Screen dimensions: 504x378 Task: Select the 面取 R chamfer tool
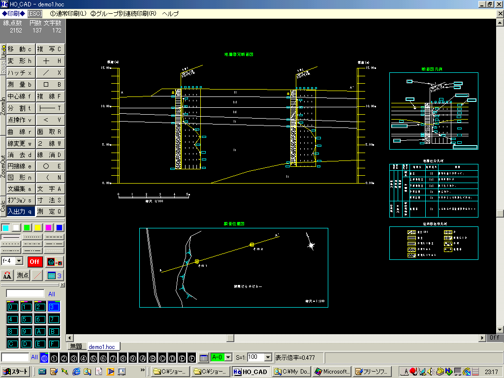click(50, 132)
